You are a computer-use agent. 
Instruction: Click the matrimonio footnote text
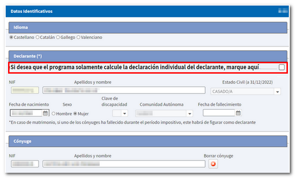pos(132,122)
